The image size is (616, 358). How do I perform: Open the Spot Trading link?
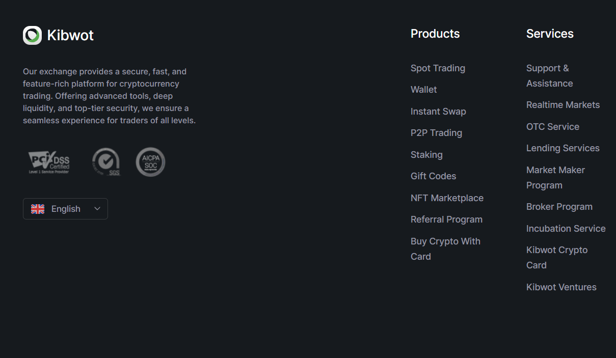pyautogui.click(x=438, y=68)
